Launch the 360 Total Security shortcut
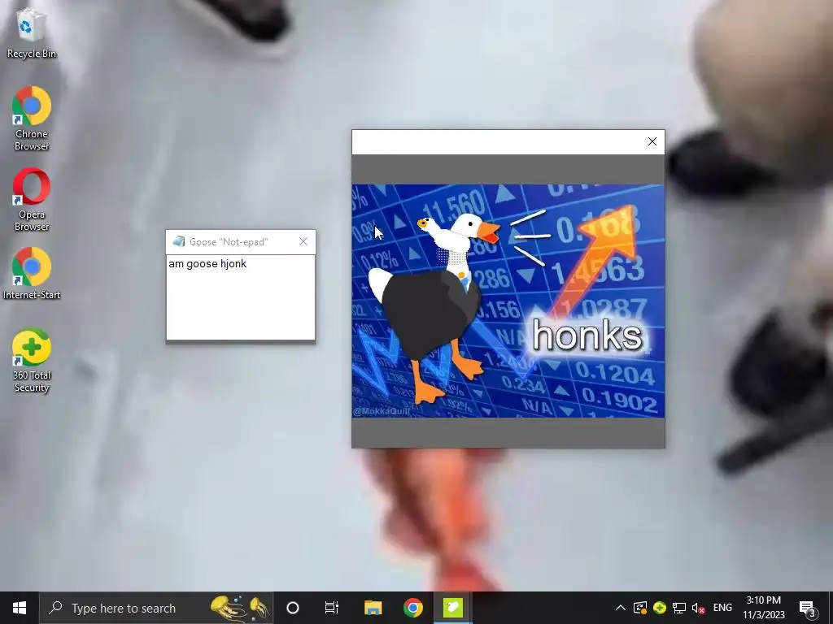The width and height of the screenshot is (833, 624). pyautogui.click(x=32, y=361)
